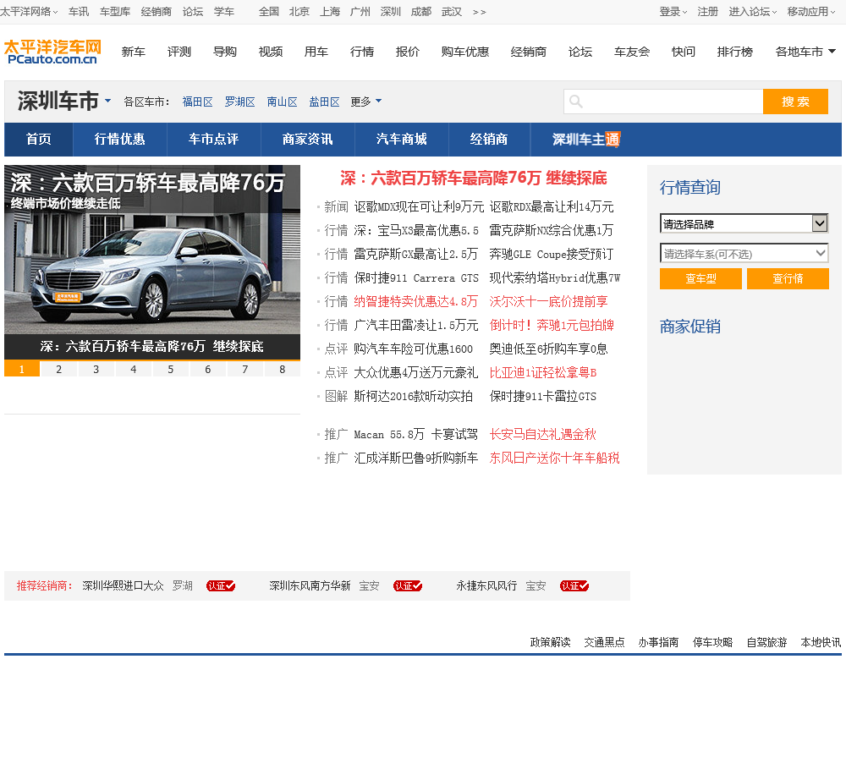Screen dimensions: 846x769
Task: Click certified badge beside 深圳东风南方华新
Action: point(407,585)
